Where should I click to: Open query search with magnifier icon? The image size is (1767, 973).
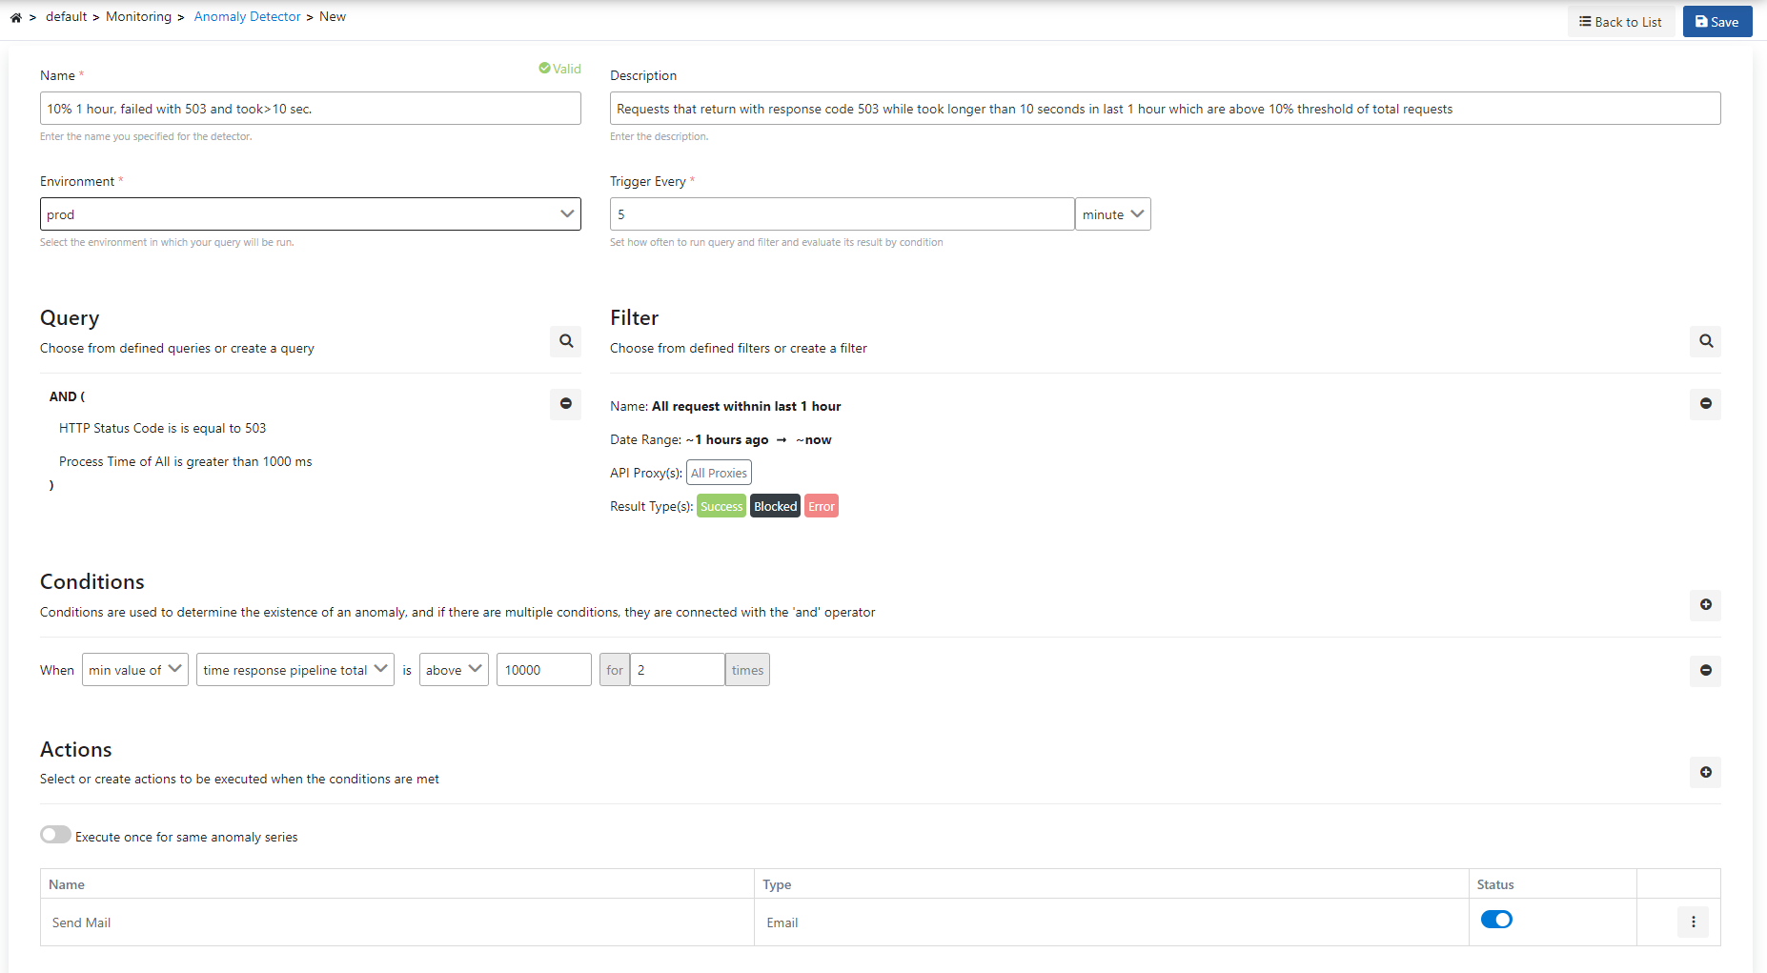(x=565, y=341)
